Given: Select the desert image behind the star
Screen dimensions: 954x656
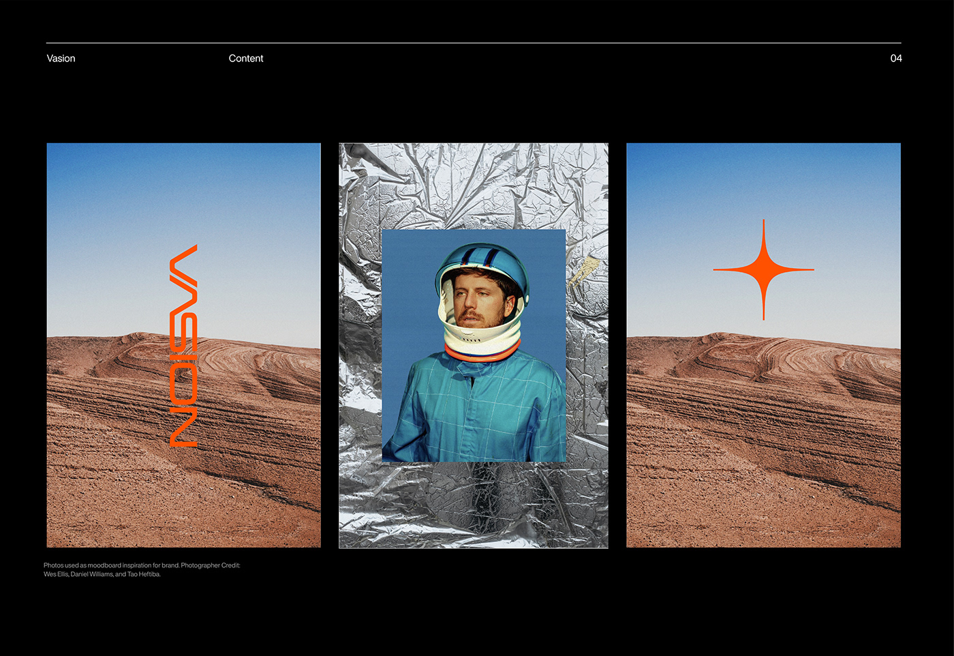Looking at the screenshot, I should point(763,345).
